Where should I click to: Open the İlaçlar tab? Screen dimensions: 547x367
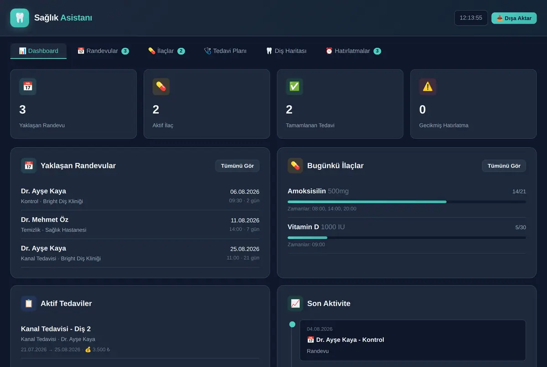[x=166, y=51]
